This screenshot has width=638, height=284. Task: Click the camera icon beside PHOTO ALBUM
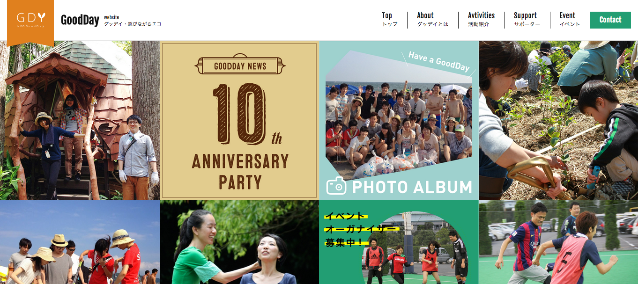(336, 186)
